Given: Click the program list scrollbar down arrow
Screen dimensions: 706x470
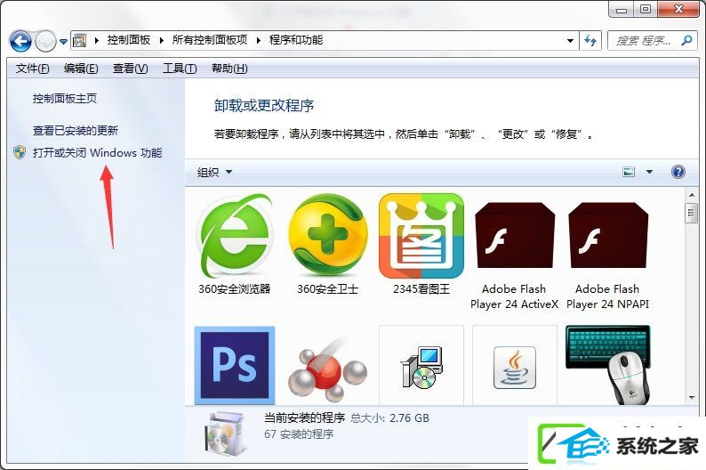Looking at the screenshot, I should [692, 398].
